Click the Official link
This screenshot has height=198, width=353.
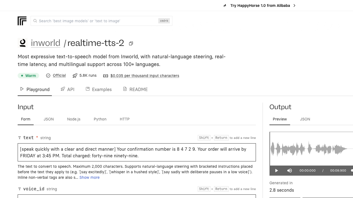point(59,75)
